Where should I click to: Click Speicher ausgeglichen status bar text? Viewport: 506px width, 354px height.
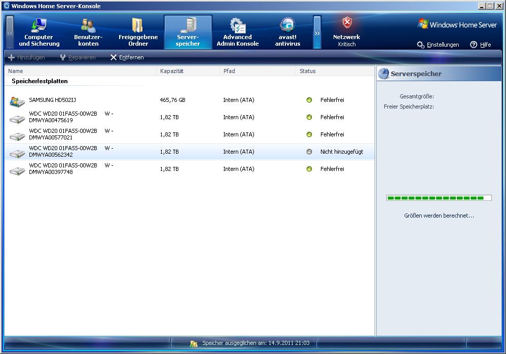(256, 343)
